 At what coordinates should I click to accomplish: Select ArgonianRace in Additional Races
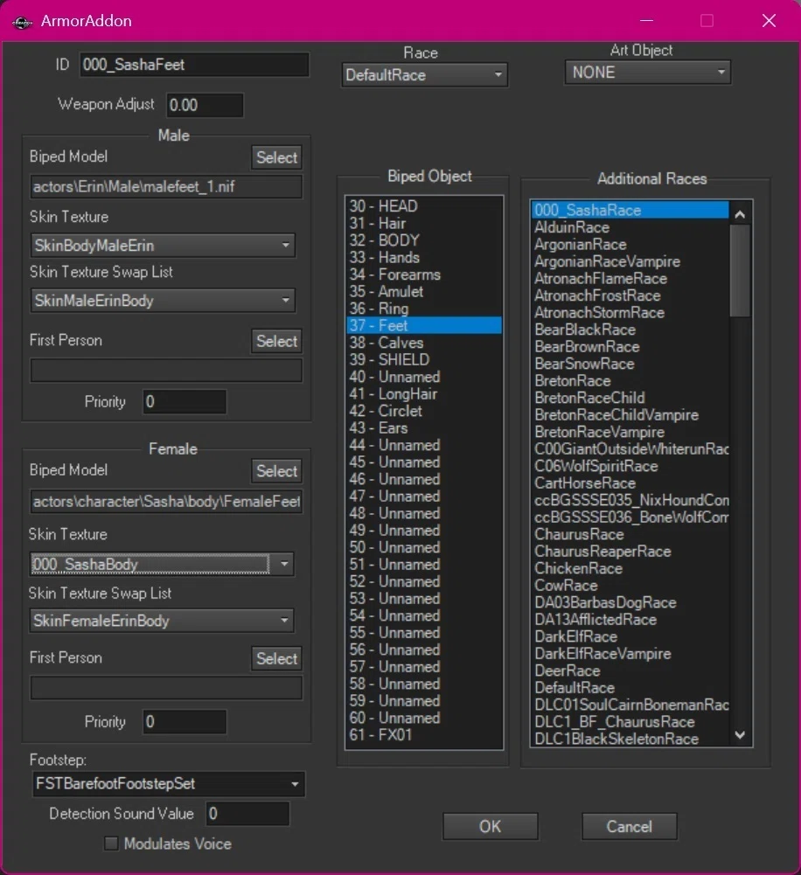click(630, 245)
